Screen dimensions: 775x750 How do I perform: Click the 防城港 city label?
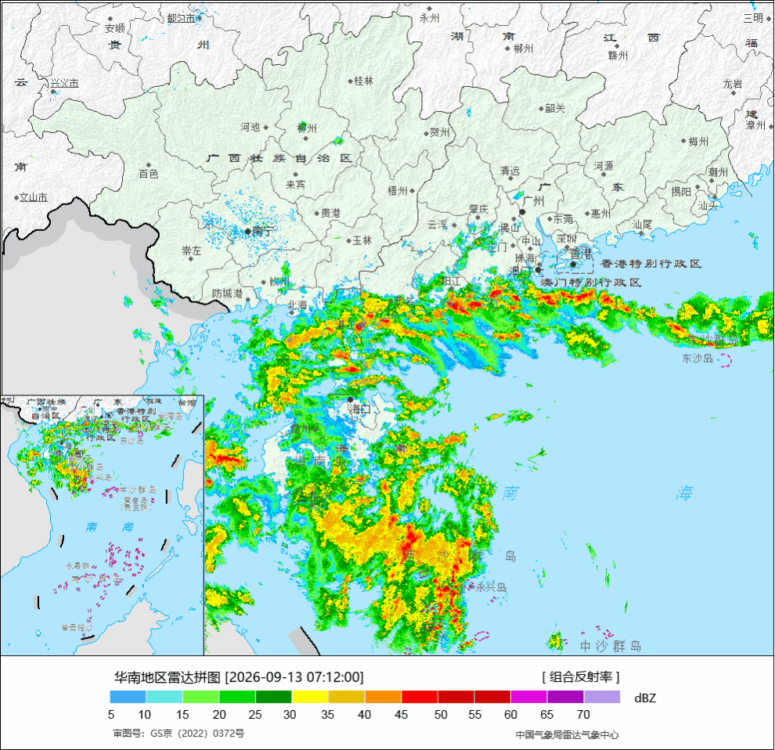[x=227, y=293]
